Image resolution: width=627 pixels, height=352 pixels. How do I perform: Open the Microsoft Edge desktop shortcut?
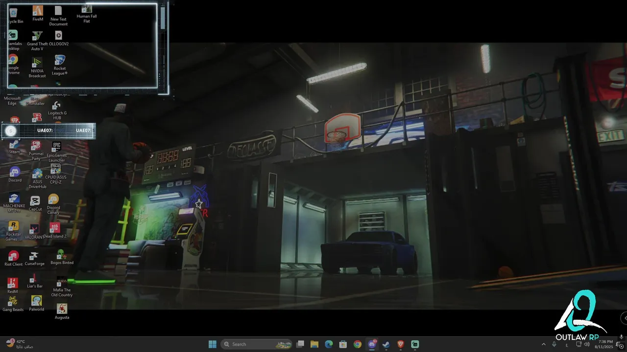(x=12, y=101)
